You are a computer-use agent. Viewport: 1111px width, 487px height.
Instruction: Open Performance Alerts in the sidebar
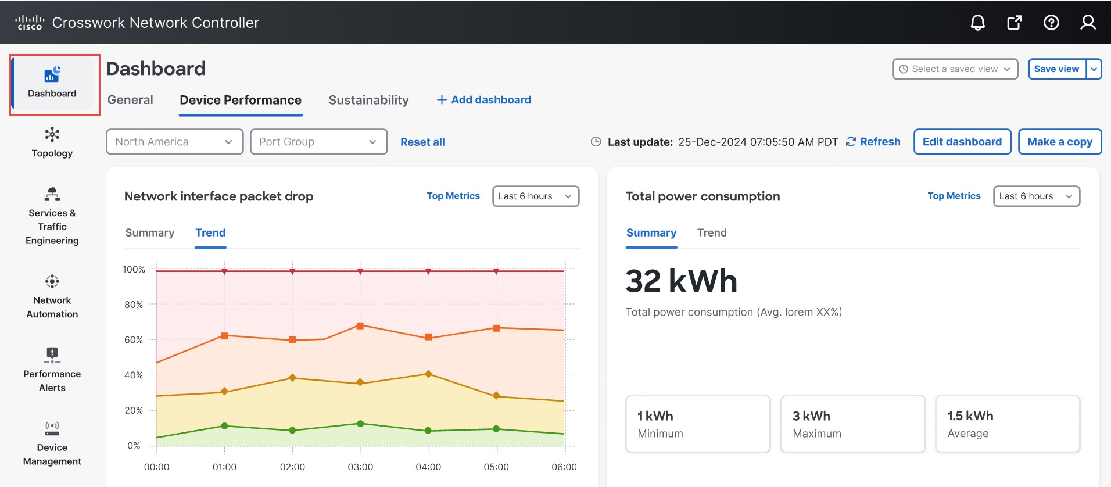(52, 370)
